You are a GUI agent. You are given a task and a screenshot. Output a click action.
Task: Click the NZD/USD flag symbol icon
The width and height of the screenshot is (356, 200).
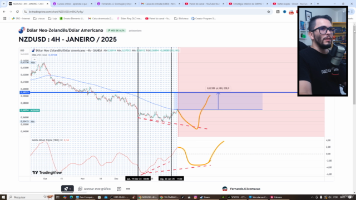tap(22, 30)
